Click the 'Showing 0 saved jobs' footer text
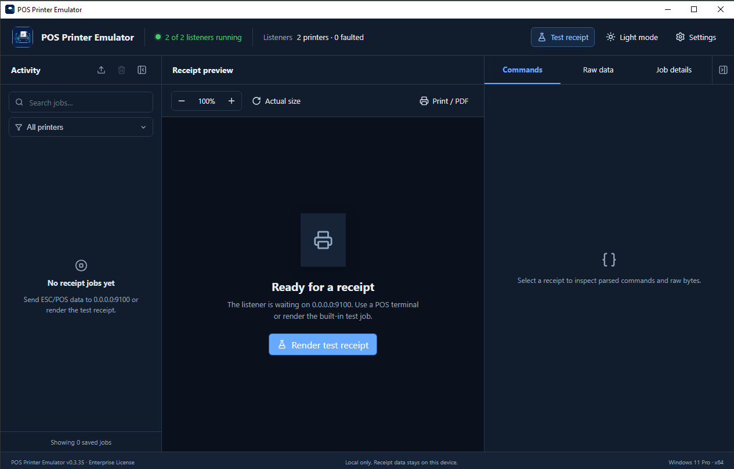 (81, 442)
